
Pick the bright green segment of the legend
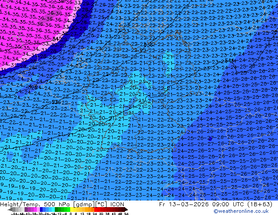tap(68, 209)
